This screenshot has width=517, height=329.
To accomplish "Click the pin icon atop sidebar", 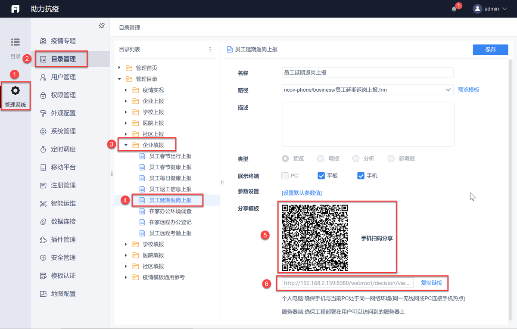I will click(102, 26).
